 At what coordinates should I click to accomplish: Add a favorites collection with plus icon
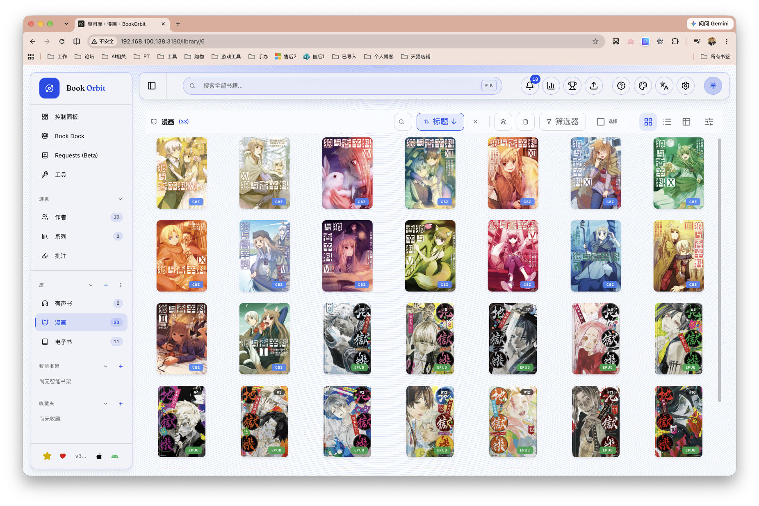point(121,403)
